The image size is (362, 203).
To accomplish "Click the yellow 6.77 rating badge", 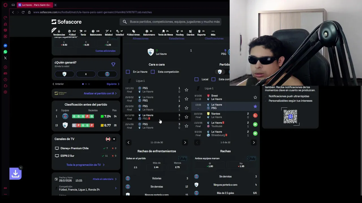I will (106, 125).
